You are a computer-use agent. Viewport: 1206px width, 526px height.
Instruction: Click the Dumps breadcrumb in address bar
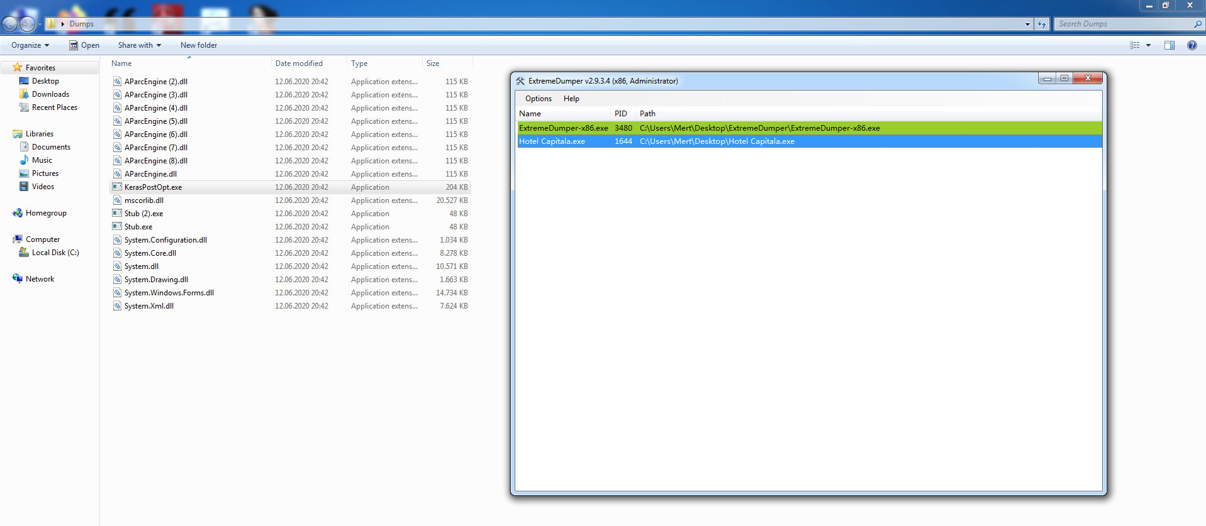[x=82, y=24]
